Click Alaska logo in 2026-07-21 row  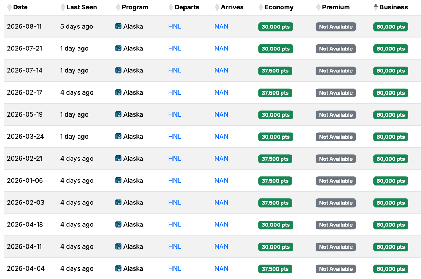coord(119,49)
